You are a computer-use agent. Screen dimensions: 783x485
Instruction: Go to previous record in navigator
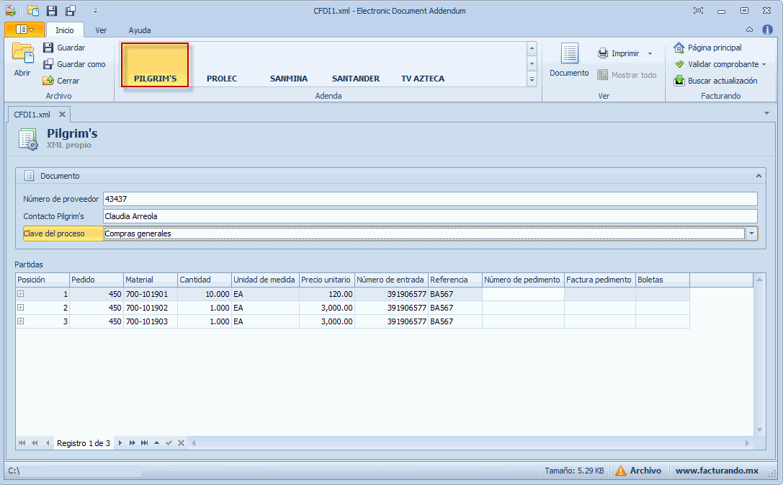(x=48, y=443)
